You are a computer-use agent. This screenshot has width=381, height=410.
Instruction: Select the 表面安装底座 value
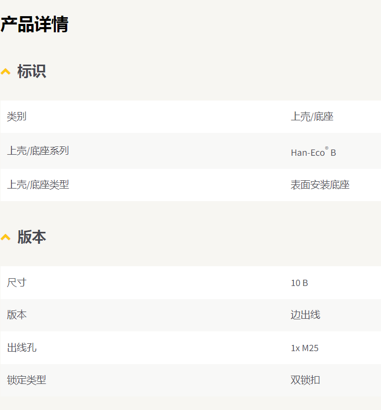320,185
